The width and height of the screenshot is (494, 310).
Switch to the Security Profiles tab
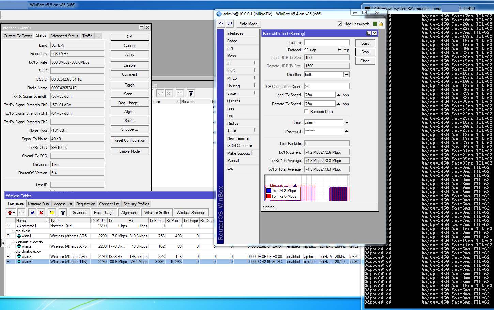coord(136,204)
